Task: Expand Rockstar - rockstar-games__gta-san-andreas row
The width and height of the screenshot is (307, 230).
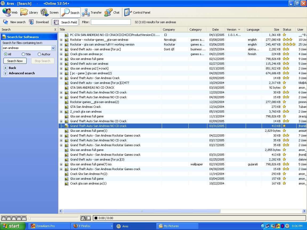Action: point(61,40)
